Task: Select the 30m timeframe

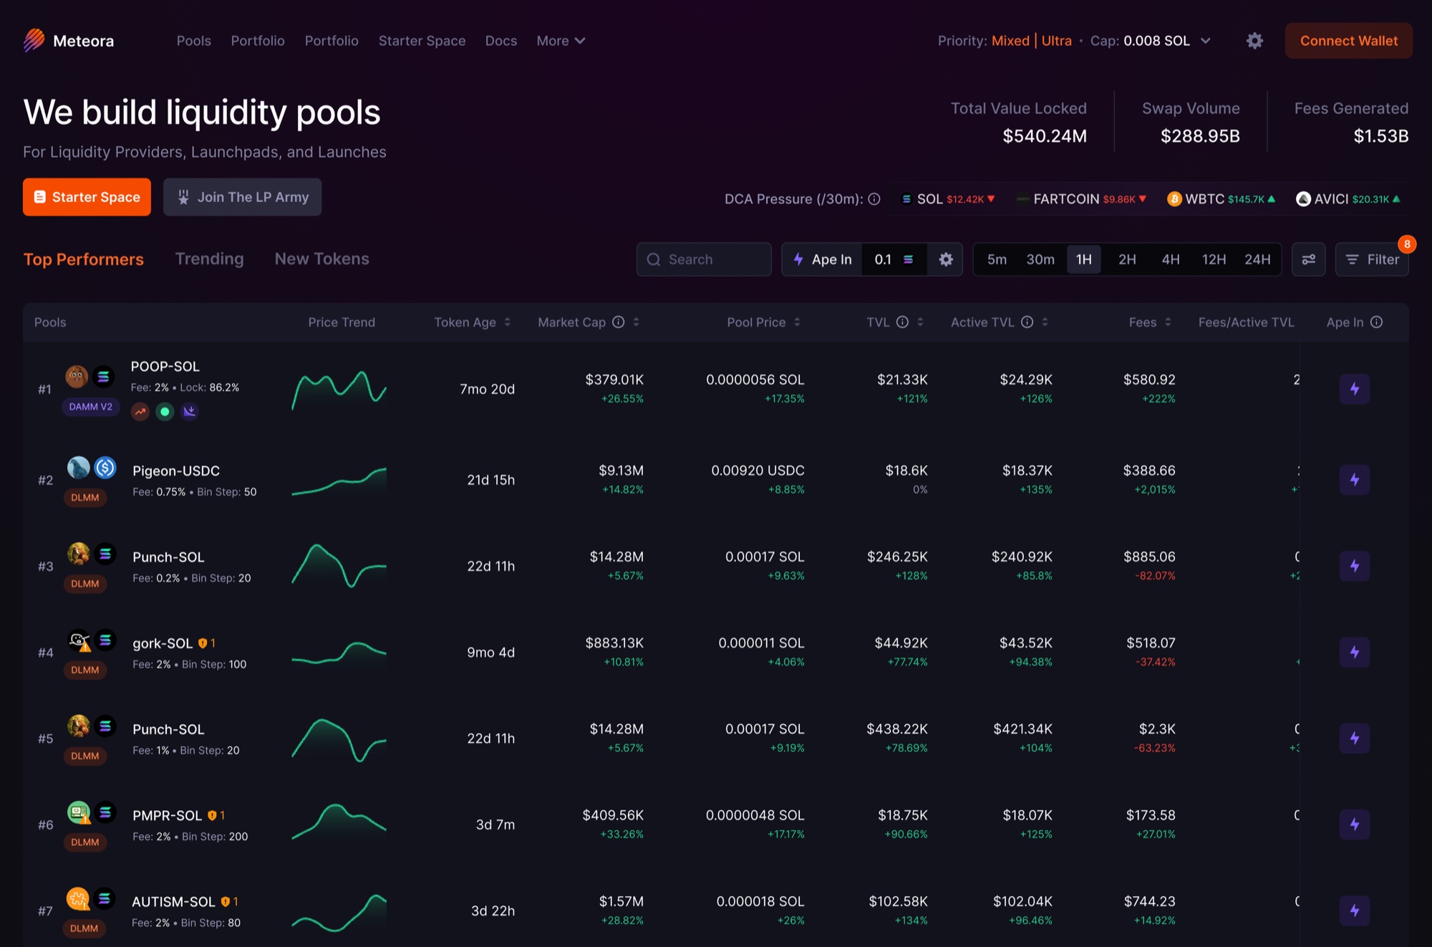Action: click(x=1040, y=259)
